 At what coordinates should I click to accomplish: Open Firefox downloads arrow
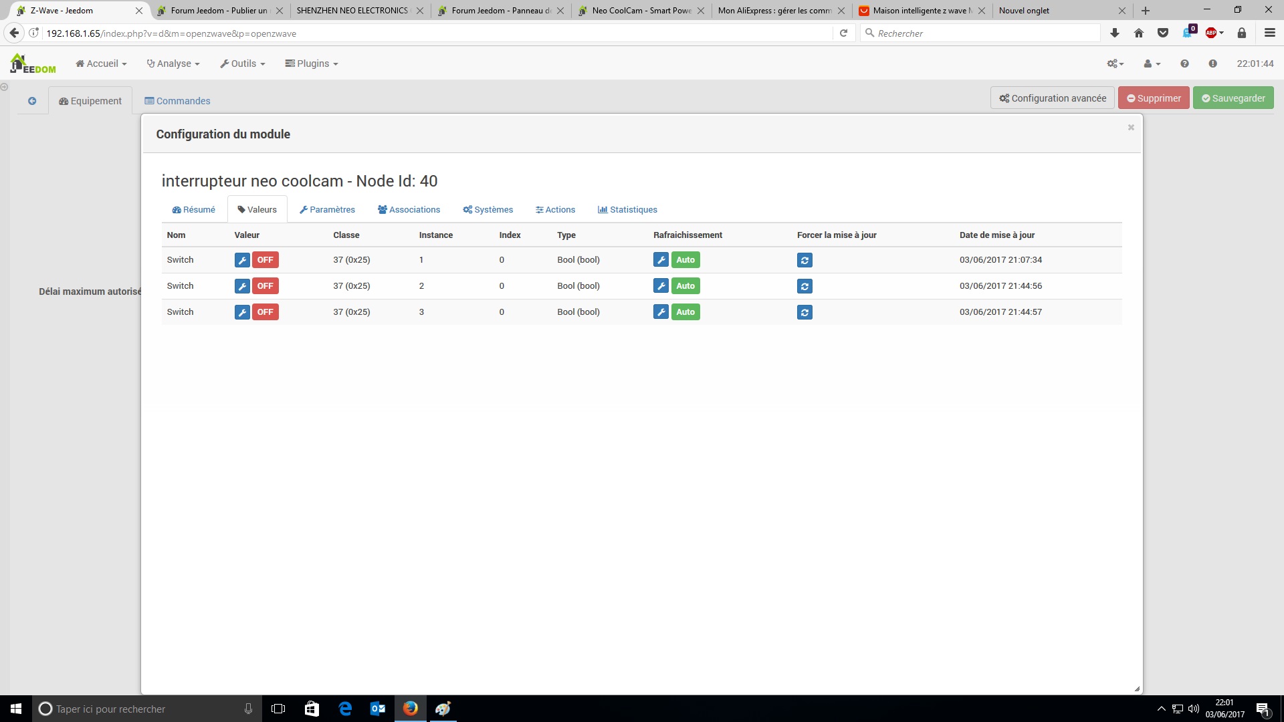point(1115,33)
